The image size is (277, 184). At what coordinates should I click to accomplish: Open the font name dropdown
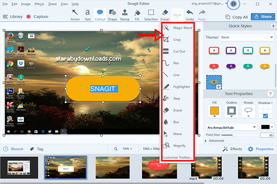[x=231, y=127]
